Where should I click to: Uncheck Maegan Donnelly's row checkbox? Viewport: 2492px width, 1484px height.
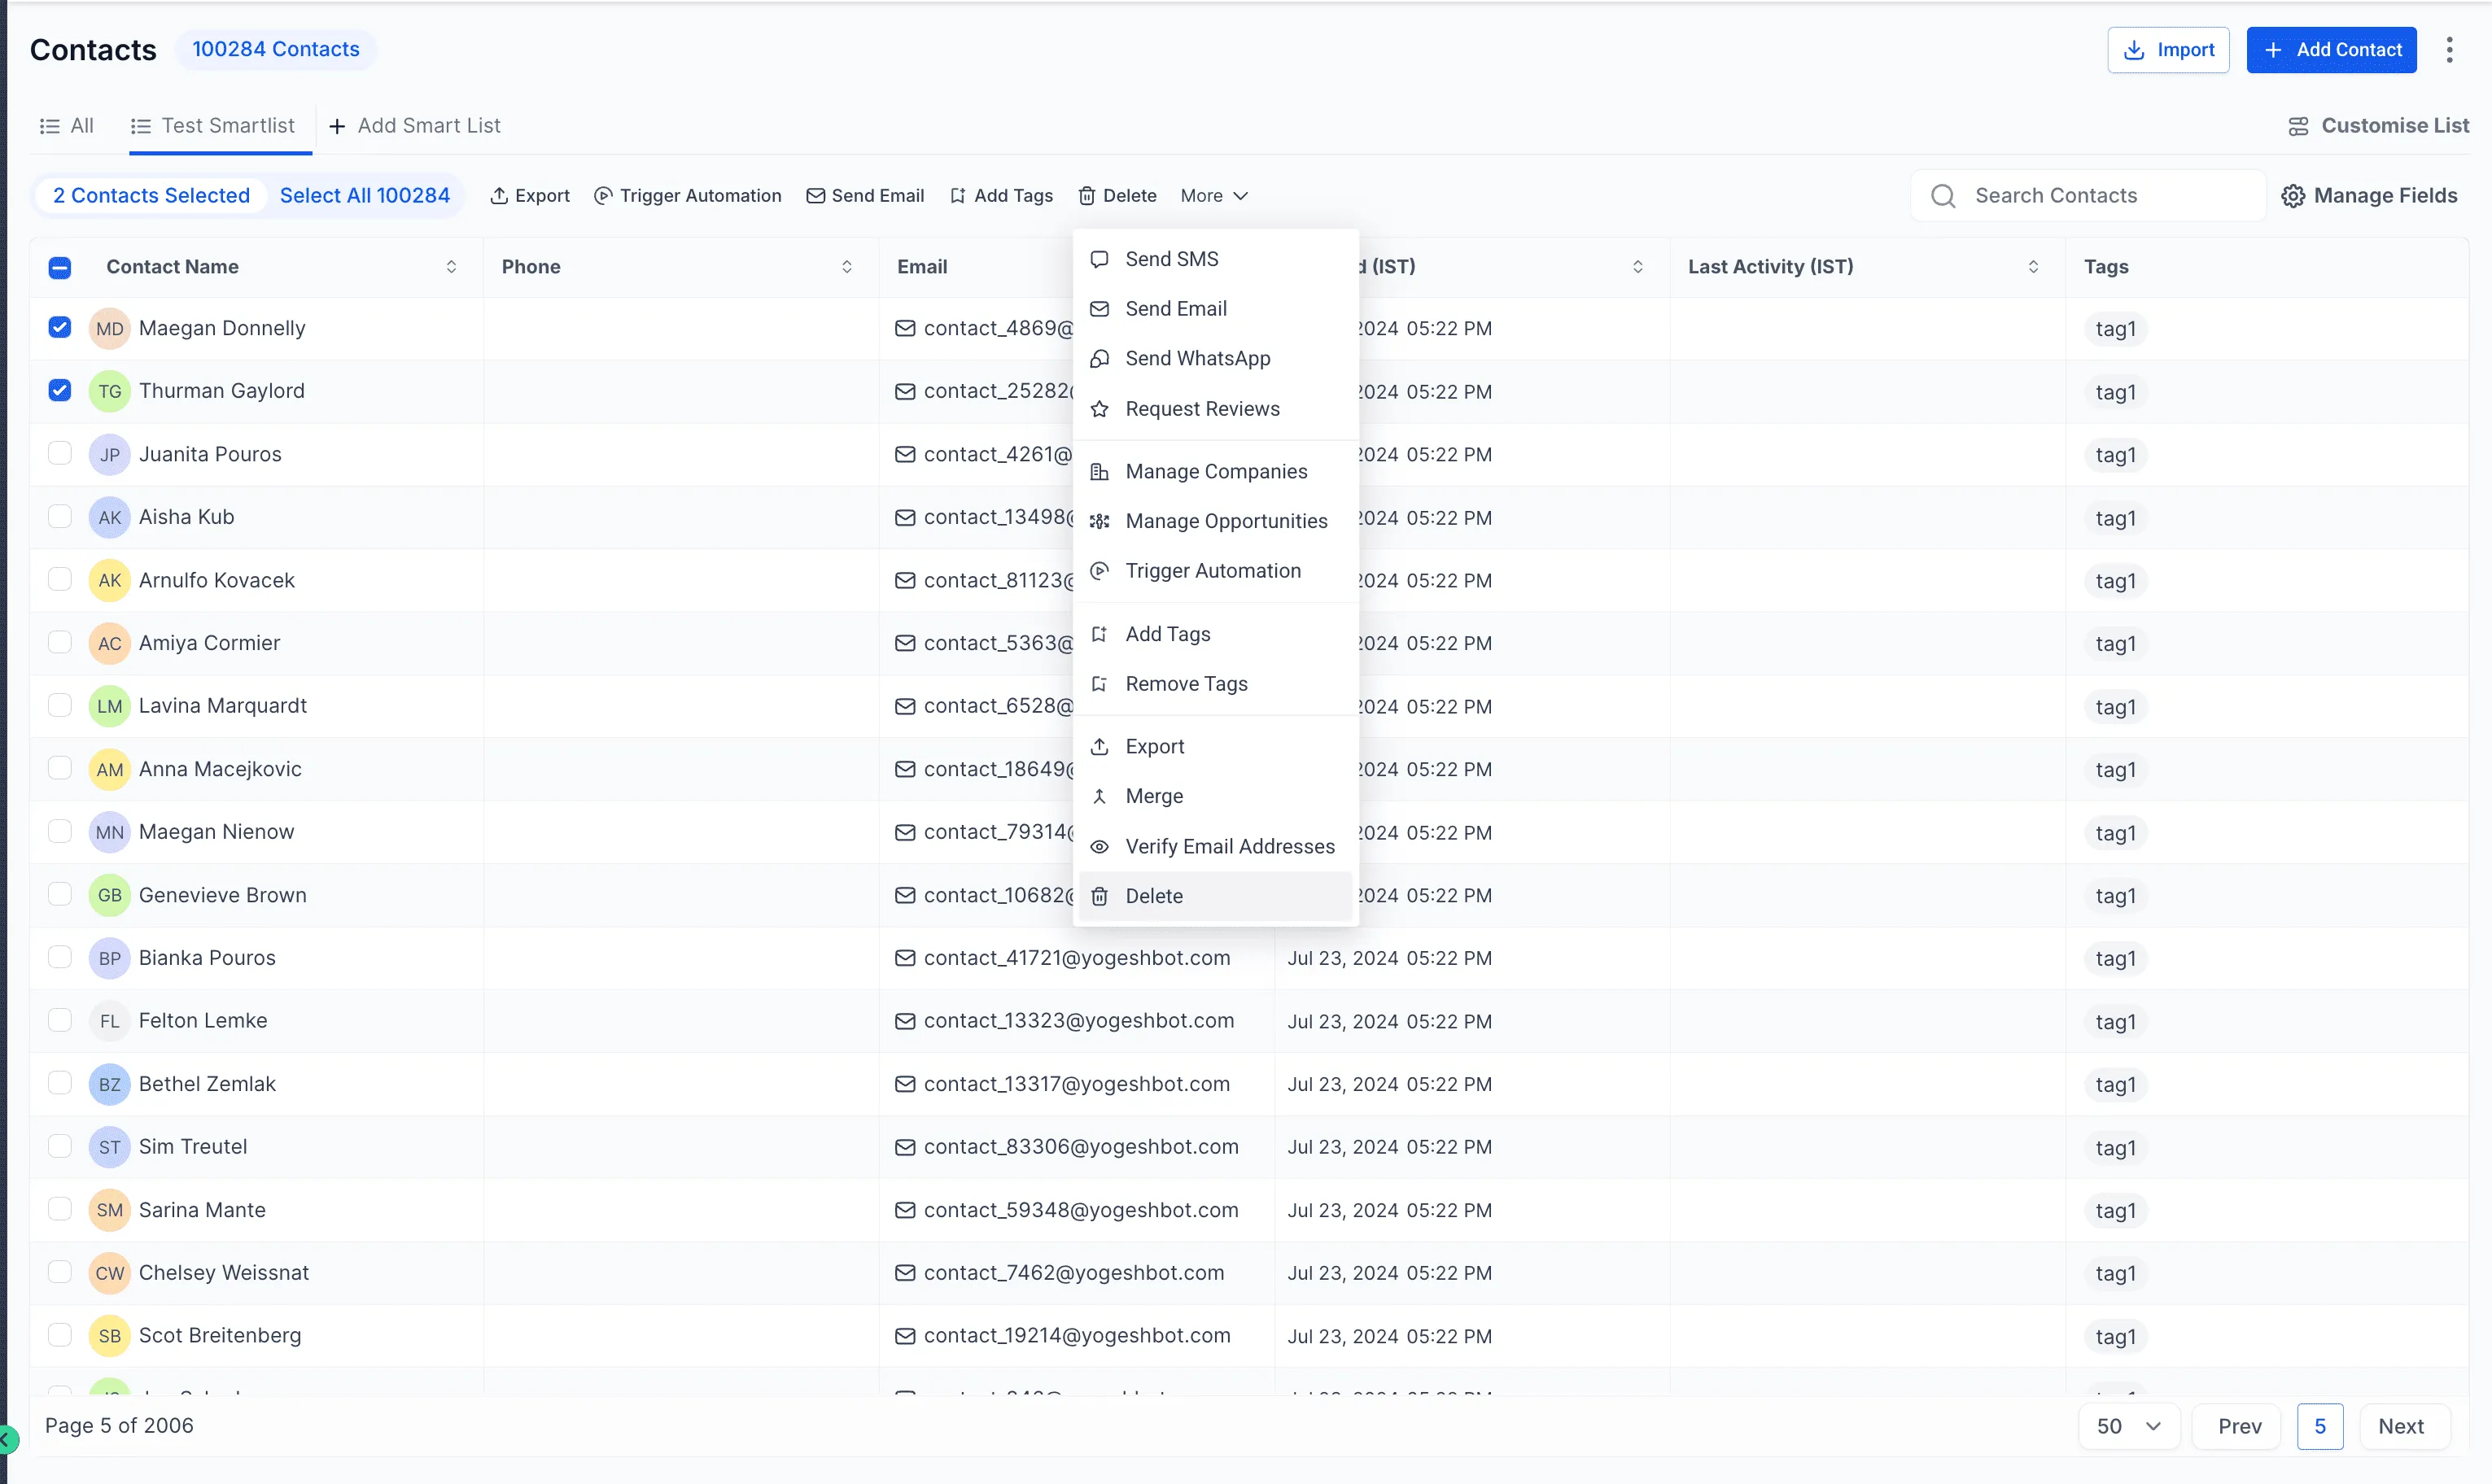(59, 327)
